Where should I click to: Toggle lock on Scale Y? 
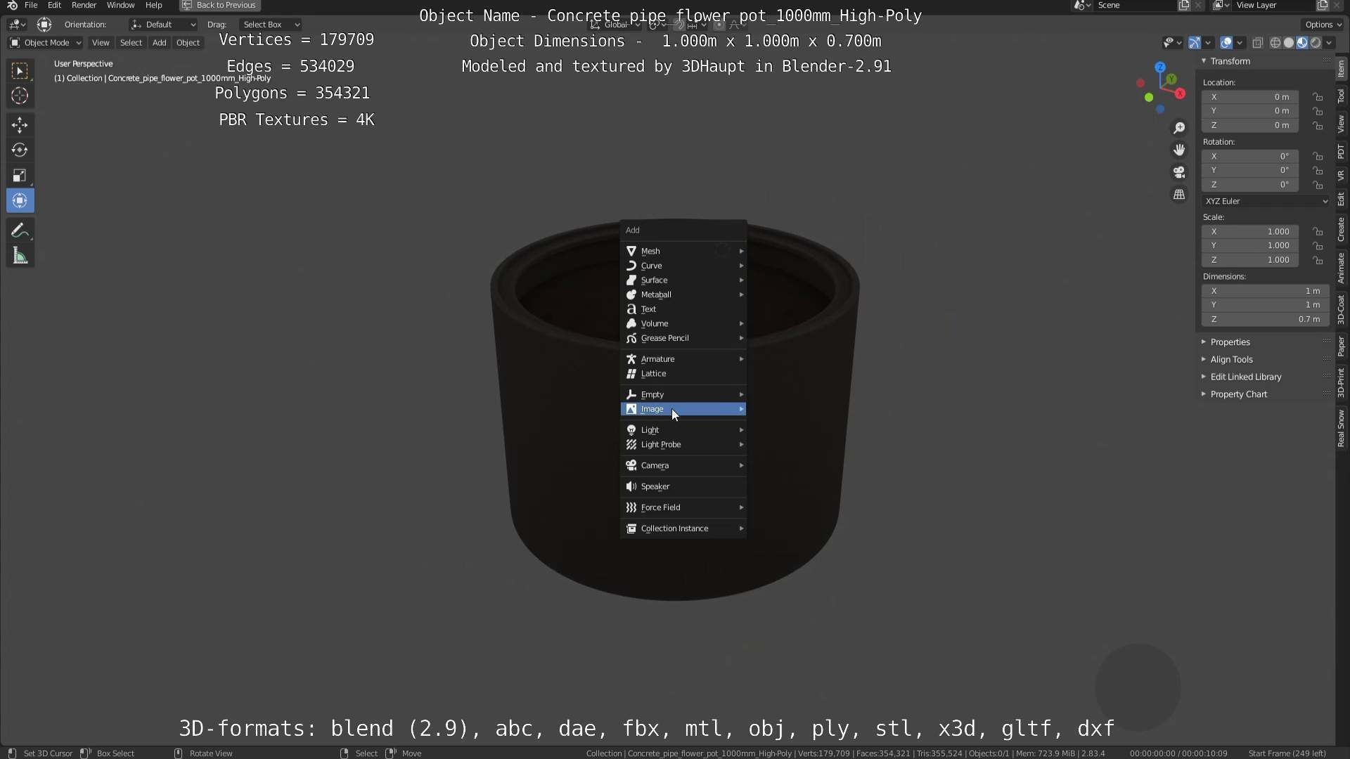coord(1318,246)
